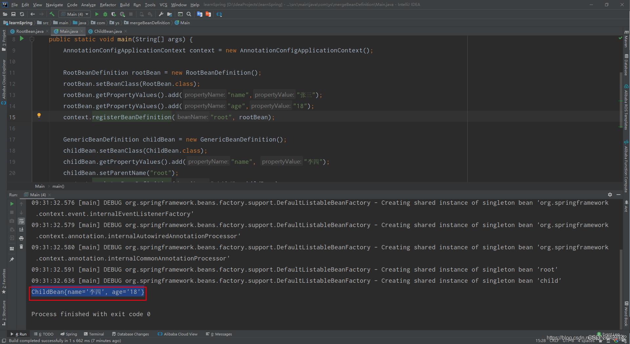Image resolution: width=630 pixels, height=344 pixels.
Task: Click the red translate and replace icon
Action: (208, 14)
